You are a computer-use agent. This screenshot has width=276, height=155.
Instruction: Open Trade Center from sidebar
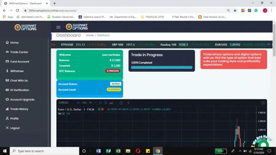(19, 52)
